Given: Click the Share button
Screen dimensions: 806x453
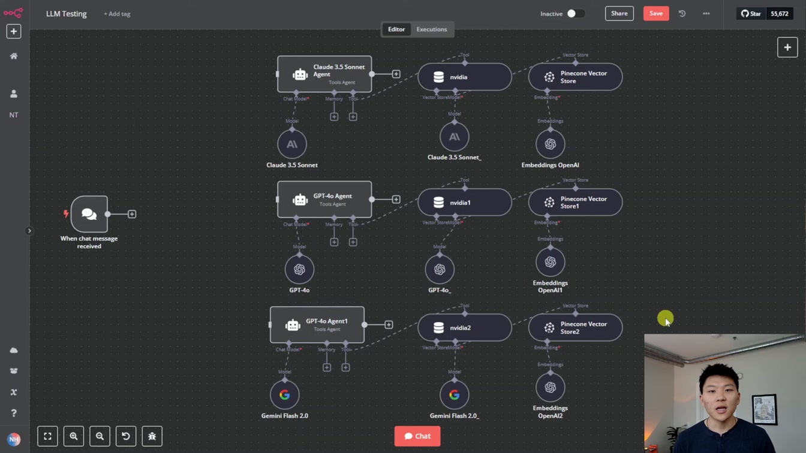Looking at the screenshot, I should click(x=619, y=13).
